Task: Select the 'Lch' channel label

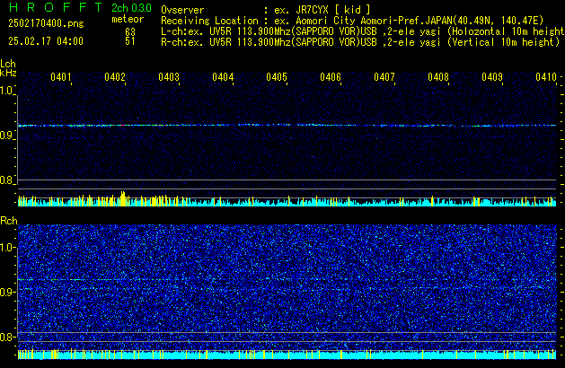Action: pos(8,64)
